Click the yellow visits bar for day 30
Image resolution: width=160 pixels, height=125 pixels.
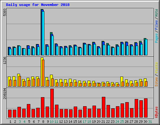pyautogui.click(x=145, y=82)
